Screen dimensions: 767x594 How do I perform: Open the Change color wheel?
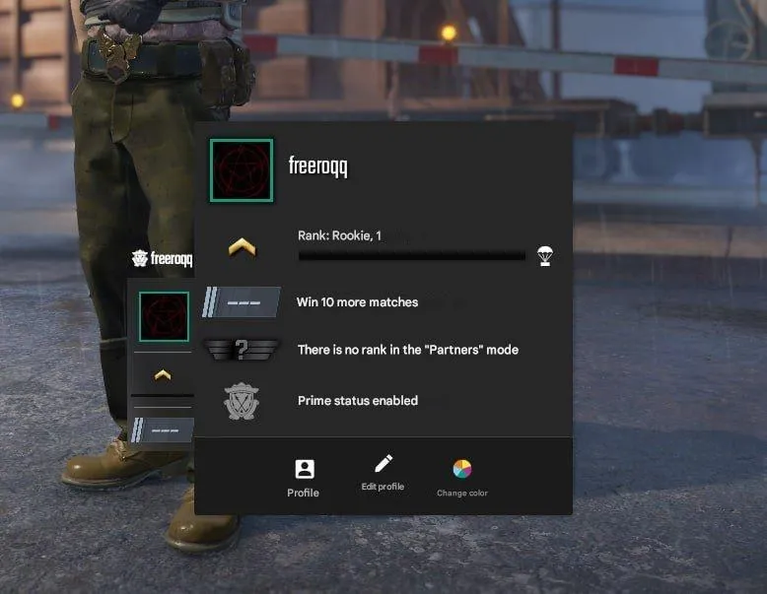coord(461,479)
